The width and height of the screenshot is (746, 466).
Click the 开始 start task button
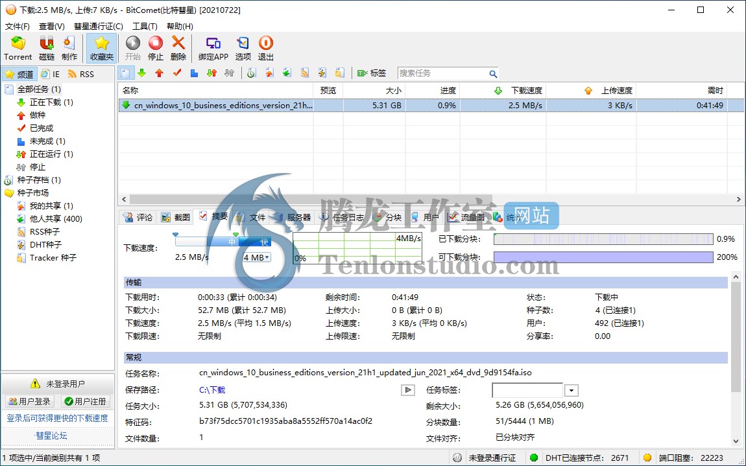click(x=133, y=49)
